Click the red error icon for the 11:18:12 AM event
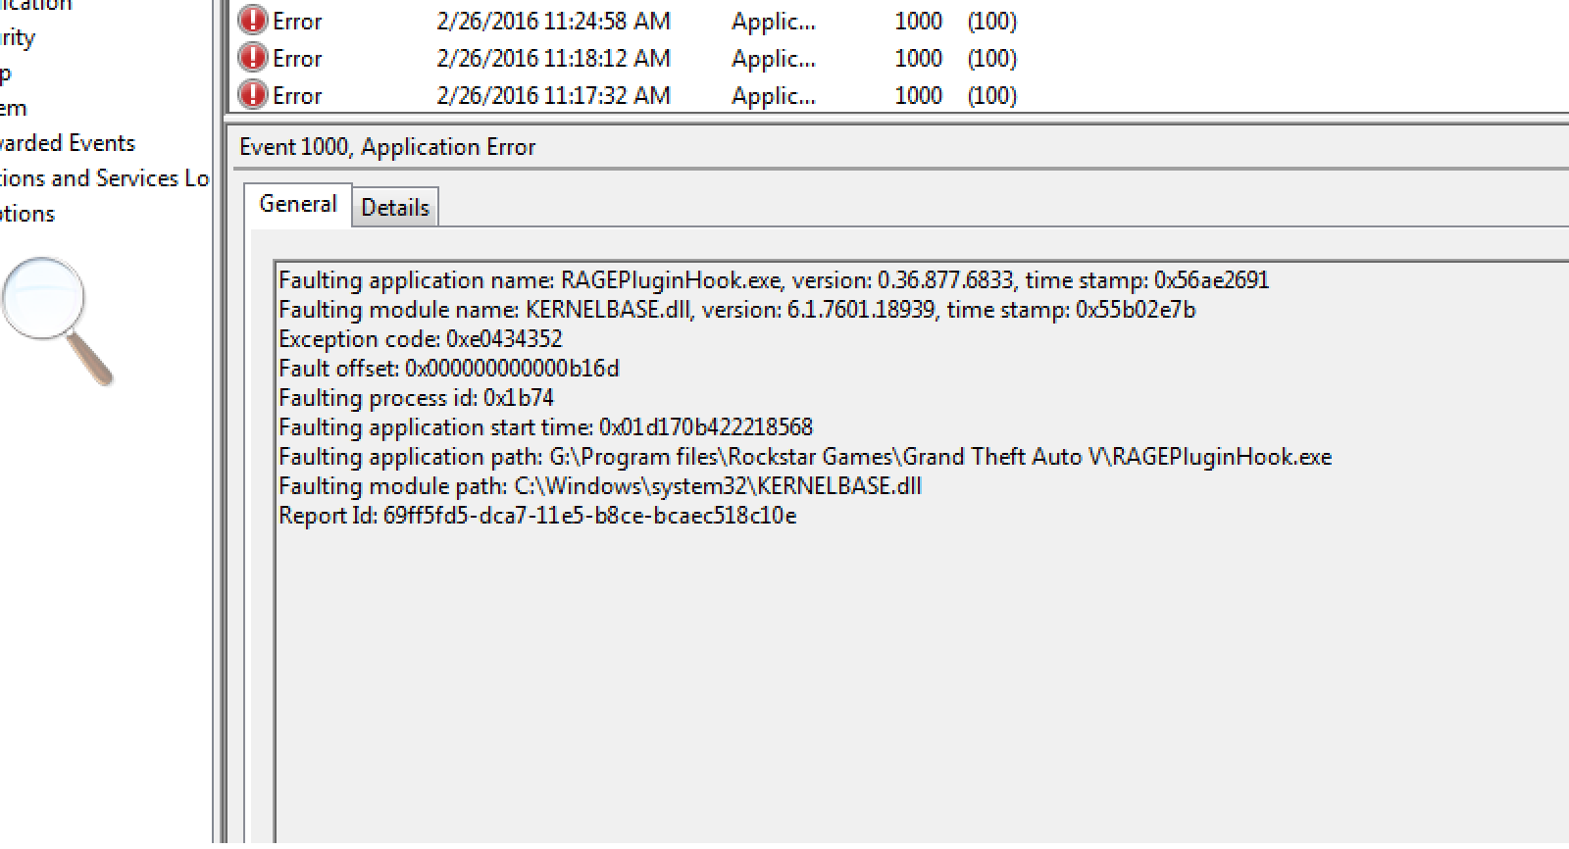This screenshot has height=849, width=1569. 253,58
